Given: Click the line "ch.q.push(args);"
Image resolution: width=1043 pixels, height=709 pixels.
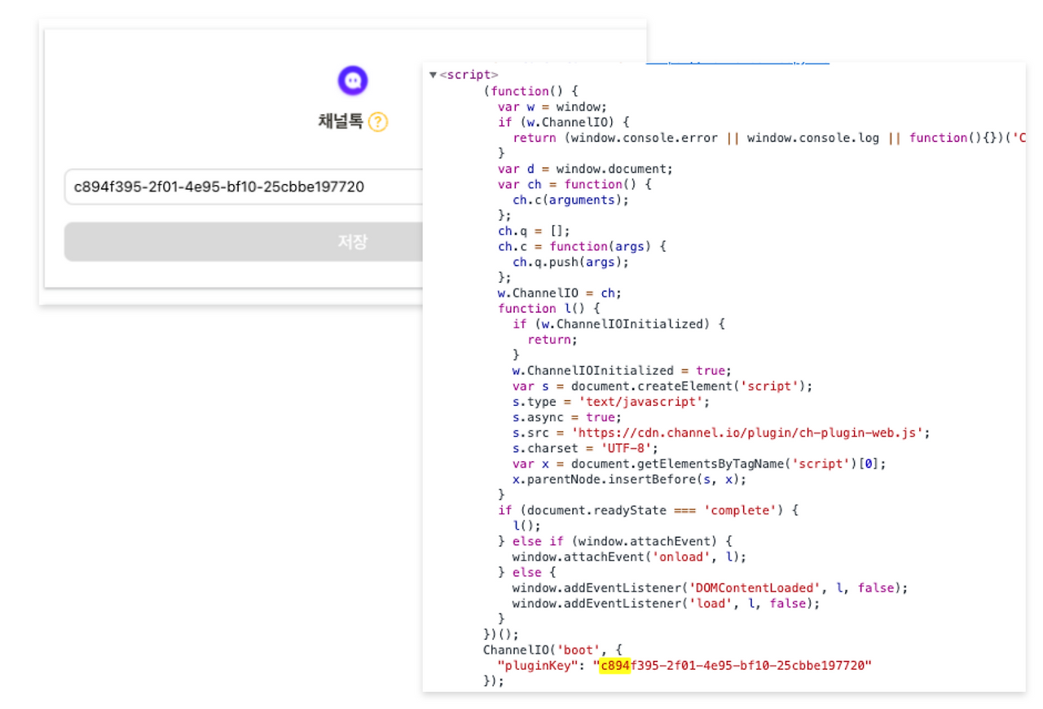Looking at the screenshot, I should (x=571, y=262).
